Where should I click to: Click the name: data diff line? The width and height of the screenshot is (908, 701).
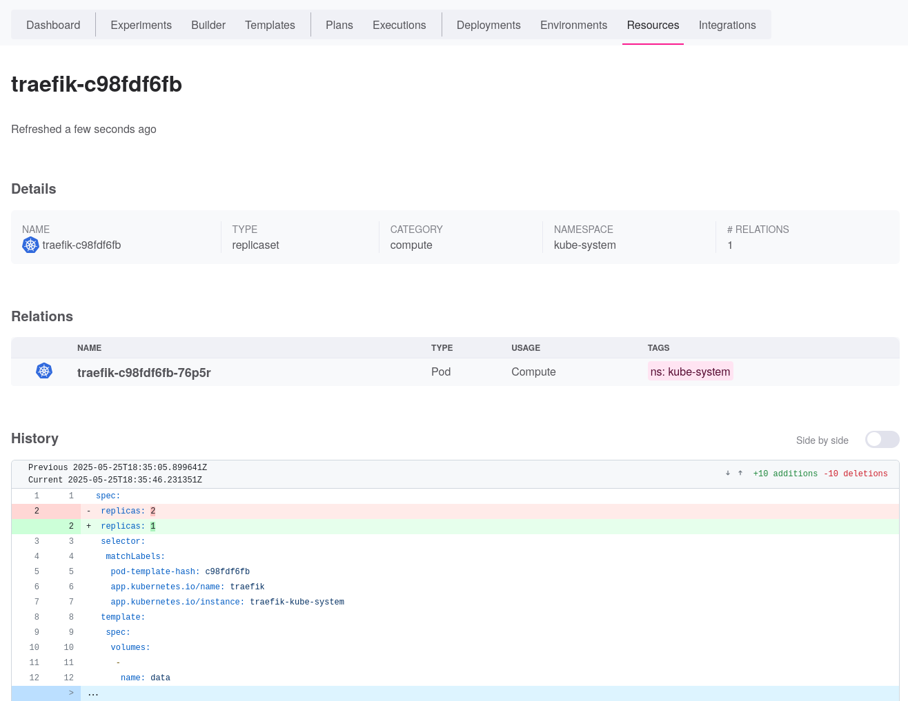(x=455, y=678)
